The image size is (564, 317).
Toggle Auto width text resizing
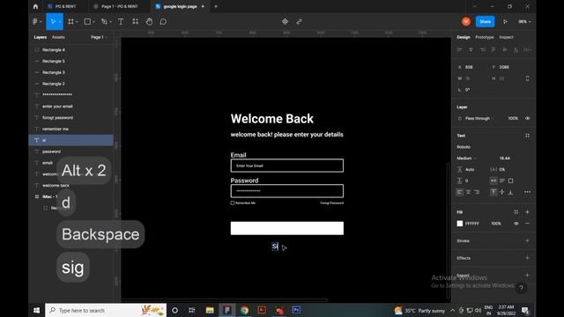coord(493,181)
